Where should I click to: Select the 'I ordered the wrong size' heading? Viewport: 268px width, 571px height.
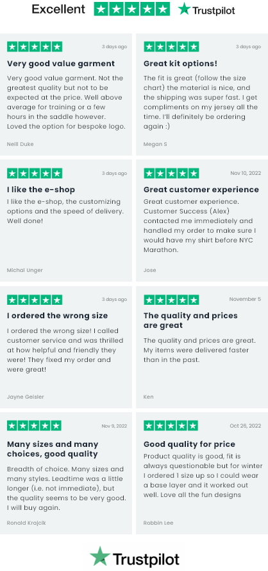coord(57,316)
